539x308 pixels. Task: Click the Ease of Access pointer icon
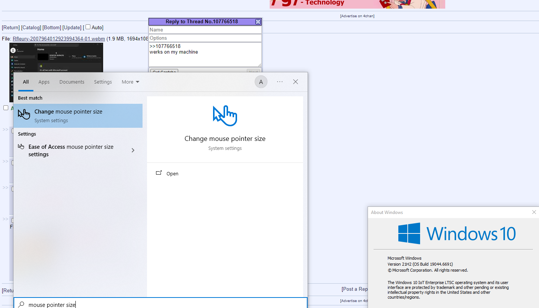point(21,147)
